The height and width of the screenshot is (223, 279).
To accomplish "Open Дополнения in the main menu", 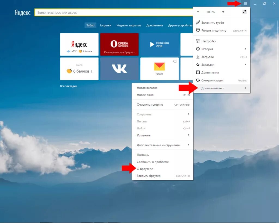I will tap(222, 72).
